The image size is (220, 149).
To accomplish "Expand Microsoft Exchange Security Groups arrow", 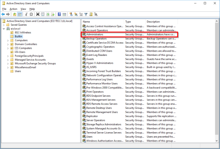I will tap(8, 64).
